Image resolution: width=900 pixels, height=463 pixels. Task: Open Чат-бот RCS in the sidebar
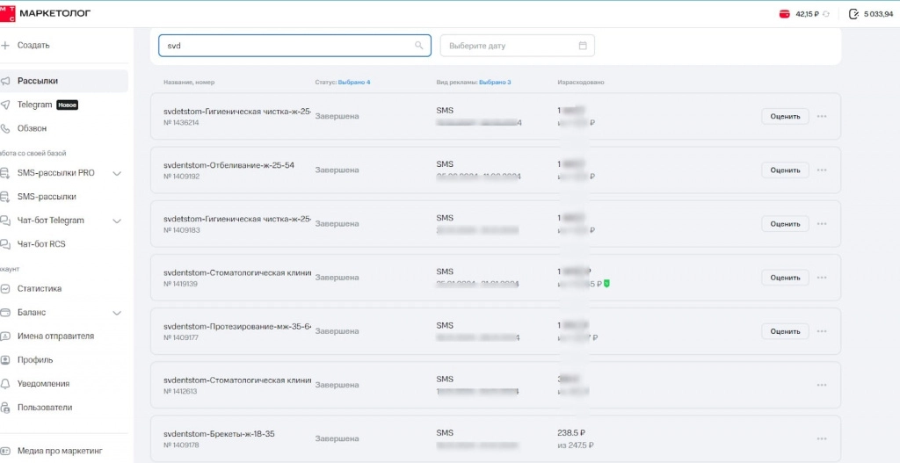41,244
